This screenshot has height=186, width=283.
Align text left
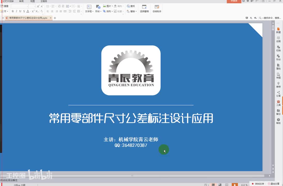tap(48, 11)
